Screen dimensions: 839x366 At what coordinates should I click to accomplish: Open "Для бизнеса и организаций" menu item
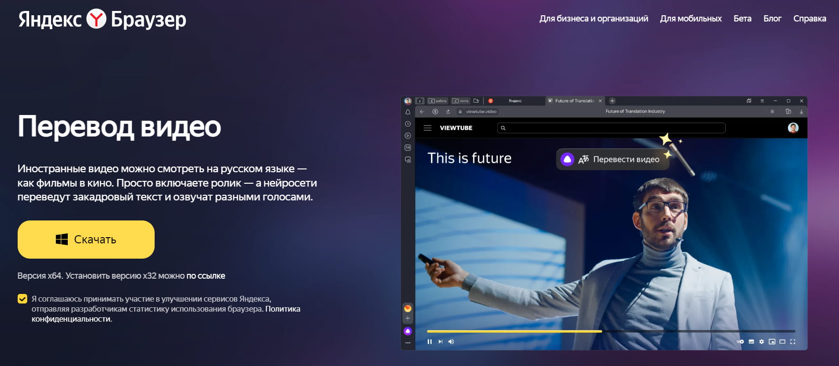[594, 19]
